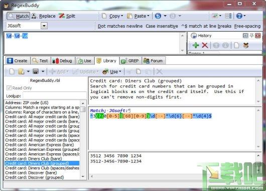
Task: Click the blue Help question-mark icon
Action: 239,16
